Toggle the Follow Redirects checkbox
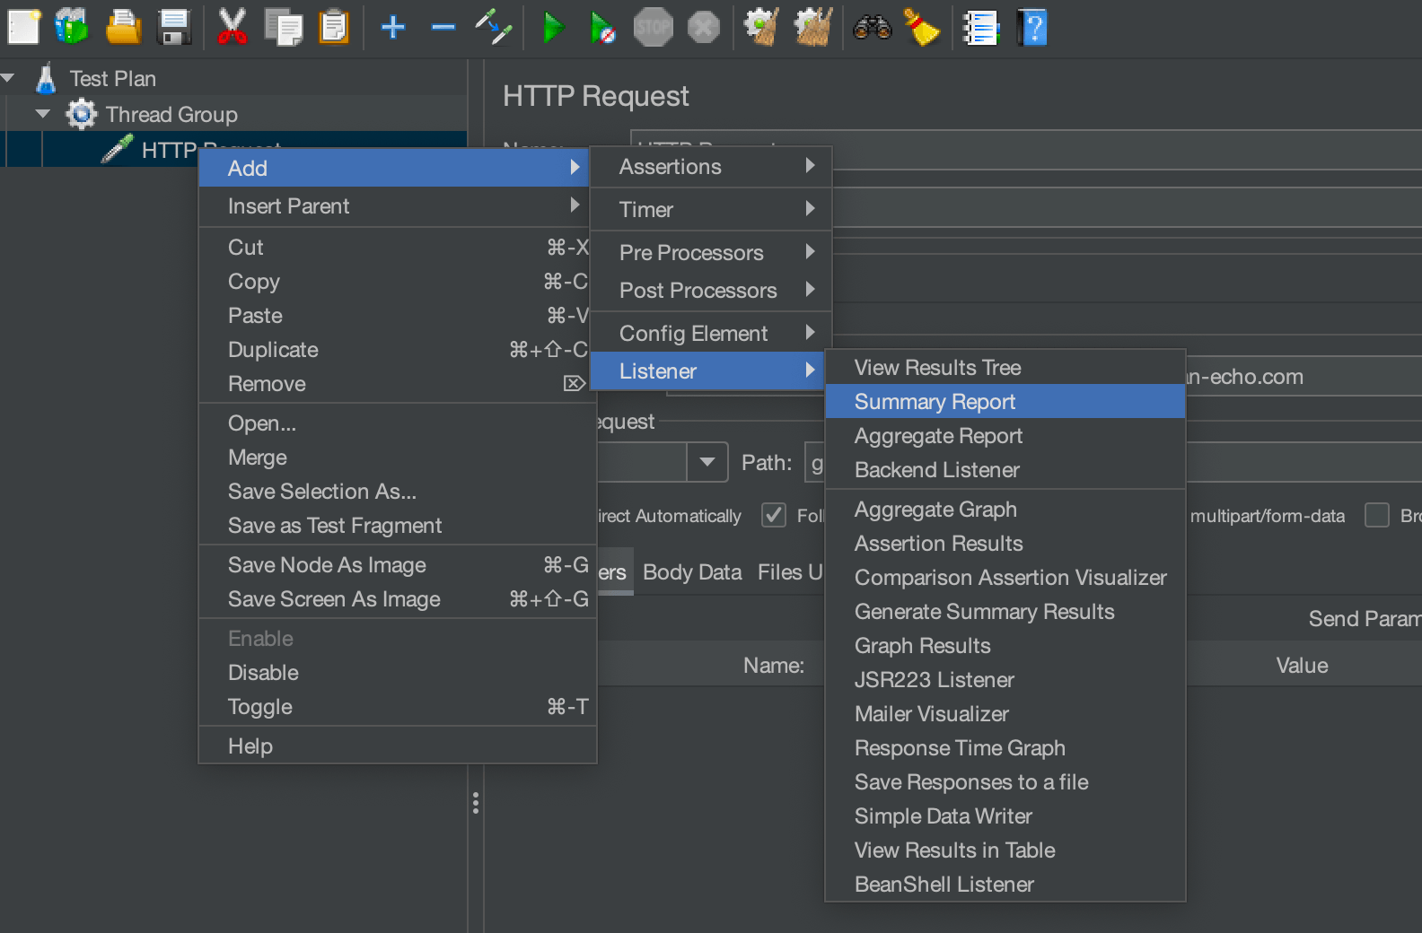 [774, 515]
